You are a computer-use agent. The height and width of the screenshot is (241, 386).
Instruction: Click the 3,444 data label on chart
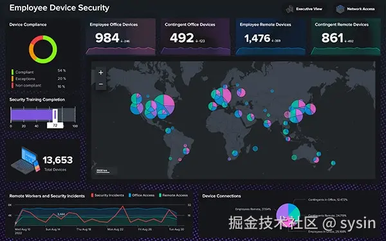[x=61, y=214]
